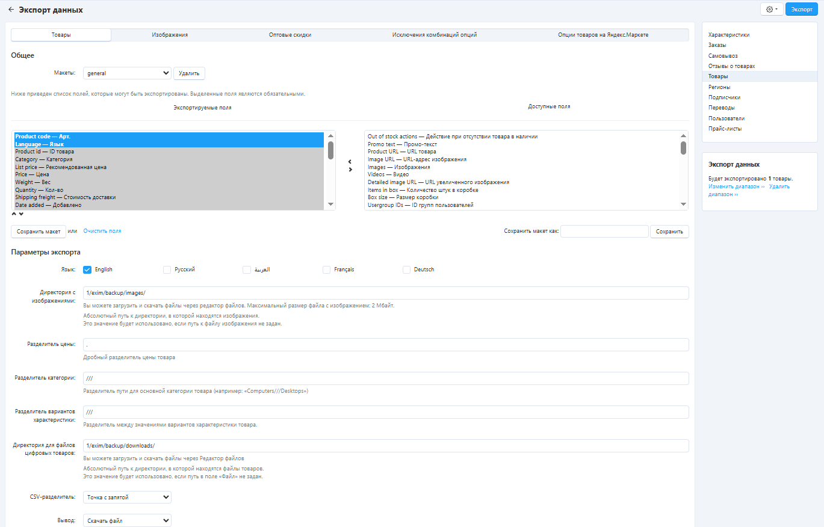Select 'Weight — Вес' field

(169, 182)
